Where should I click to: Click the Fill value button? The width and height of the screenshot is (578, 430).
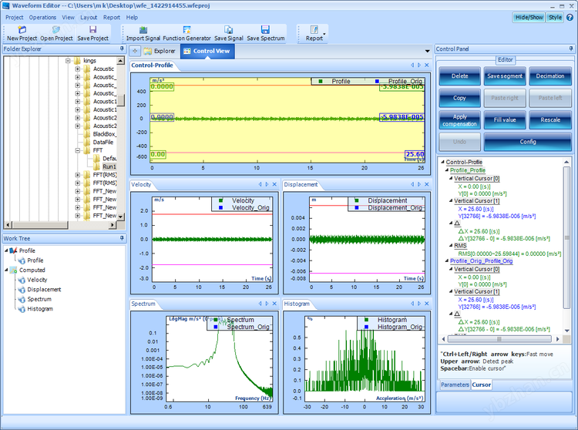(x=505, y=120)
